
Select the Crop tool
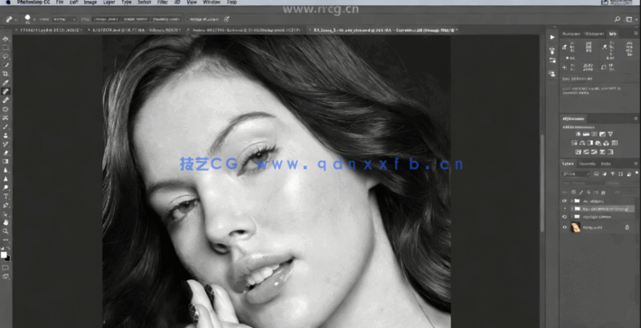click(x=5, y=74)
